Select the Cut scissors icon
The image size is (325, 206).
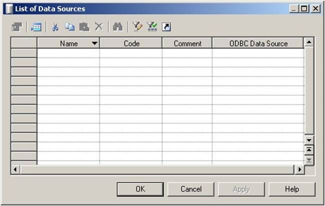(x=55, y=27)
